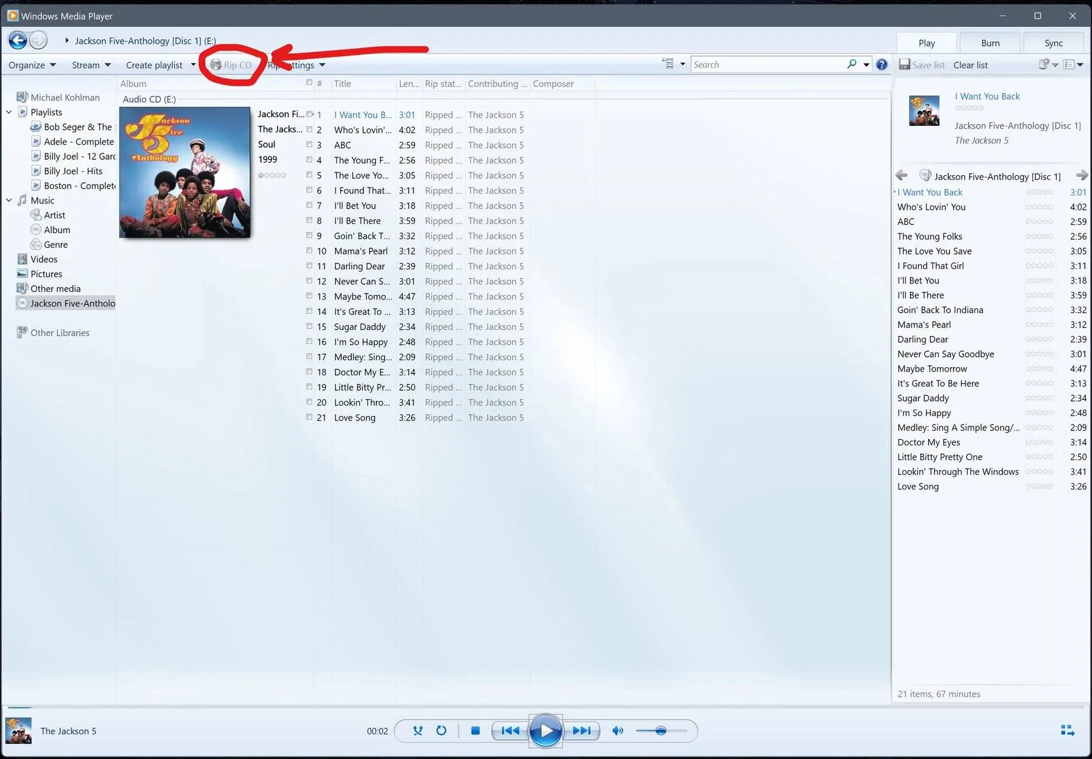Switch to Now Playing mini view

click(x=1068, y=730)
